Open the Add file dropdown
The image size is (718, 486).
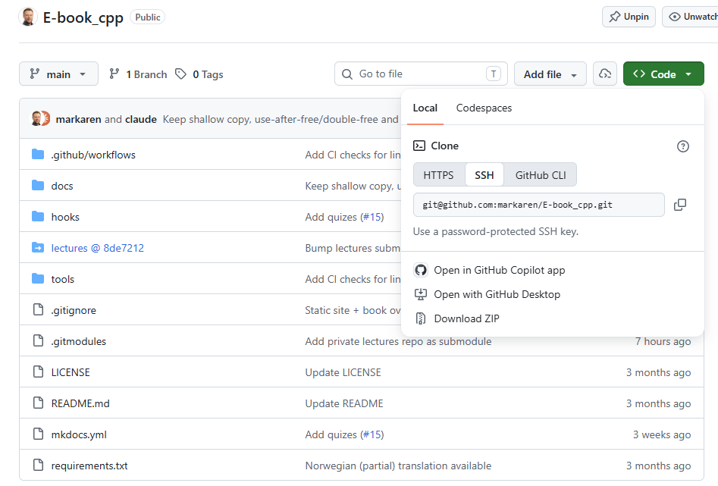pyautogui.click(x=550, y=74)
